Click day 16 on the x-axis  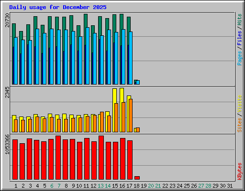click(x=122, y=186)
